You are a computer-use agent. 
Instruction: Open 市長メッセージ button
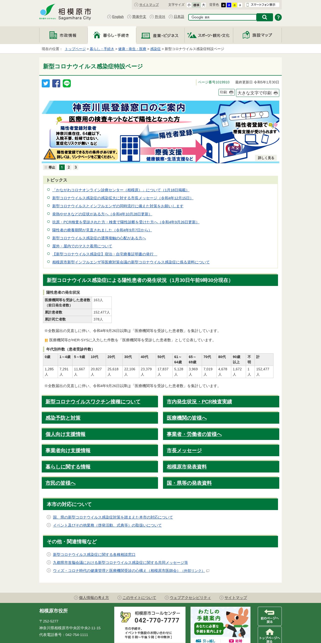click(x=221, y=450)
